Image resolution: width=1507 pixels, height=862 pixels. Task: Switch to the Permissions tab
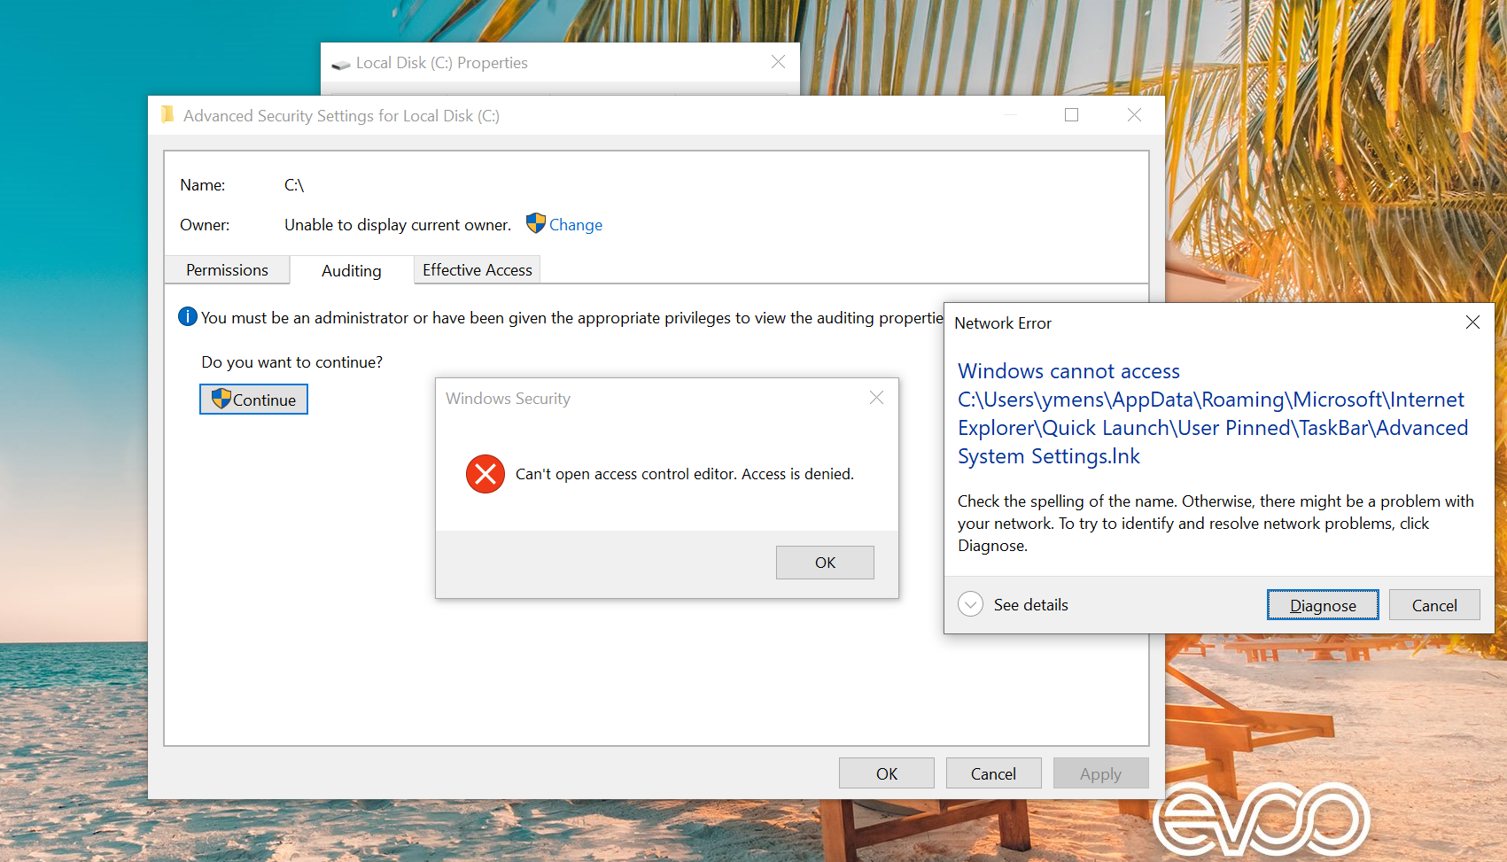pyautogui.click(x=227, y=269)
